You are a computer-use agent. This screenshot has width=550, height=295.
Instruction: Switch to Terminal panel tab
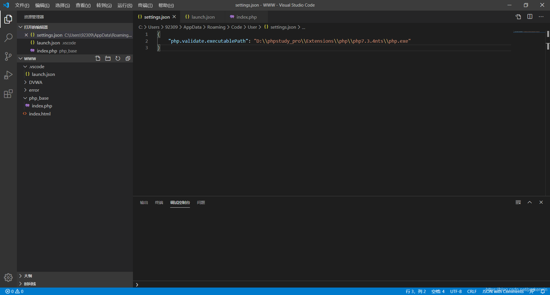[x=159, y=202]
